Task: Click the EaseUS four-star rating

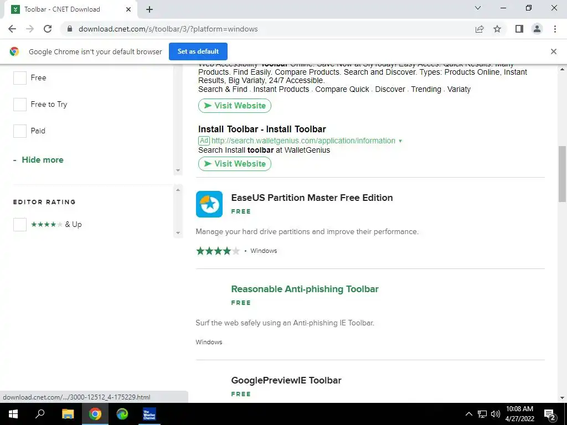Action: pyautogui.click(x=218, y=251)
